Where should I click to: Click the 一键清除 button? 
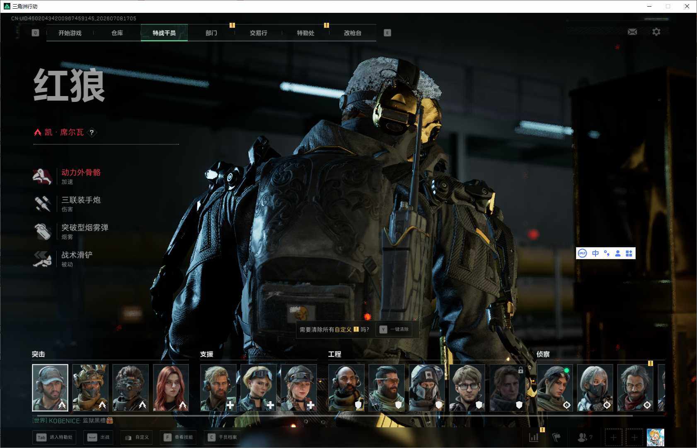[394, 330]
